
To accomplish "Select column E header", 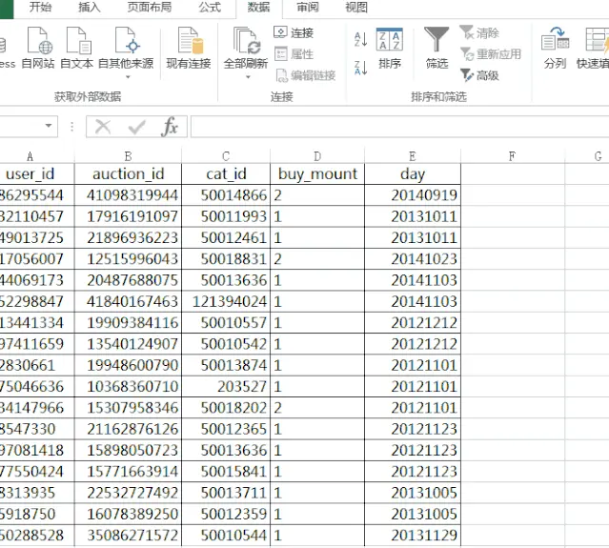I will pos(413,156).
